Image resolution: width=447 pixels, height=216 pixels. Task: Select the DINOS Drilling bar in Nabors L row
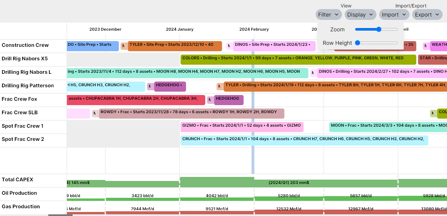click(x=382, y=73)
